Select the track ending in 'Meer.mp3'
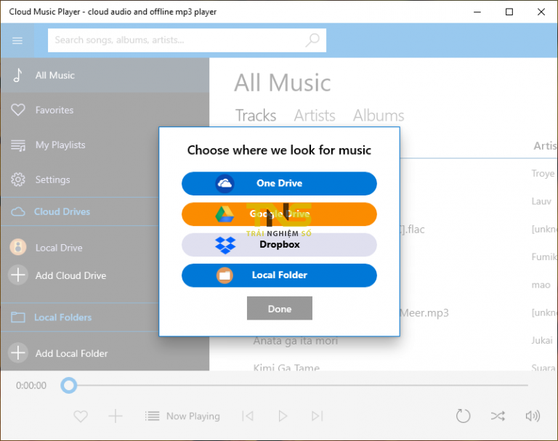The width and height of the screenshot is (558, 441). tap(424, 313)
